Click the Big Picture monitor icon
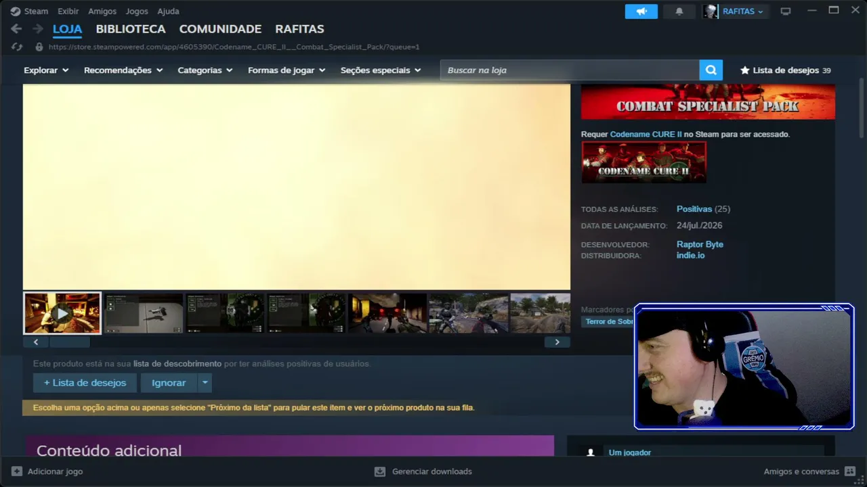The height and width of the screenshot is (487, 867). tap(786, 11)
